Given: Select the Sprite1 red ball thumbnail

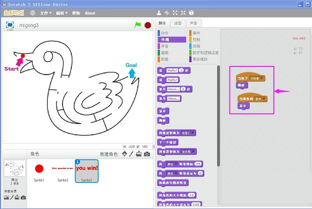Looking at the screenshot, I should click(39, 171).
